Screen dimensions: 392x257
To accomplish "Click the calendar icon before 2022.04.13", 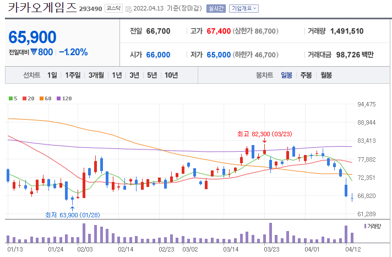I will (128, 9).
